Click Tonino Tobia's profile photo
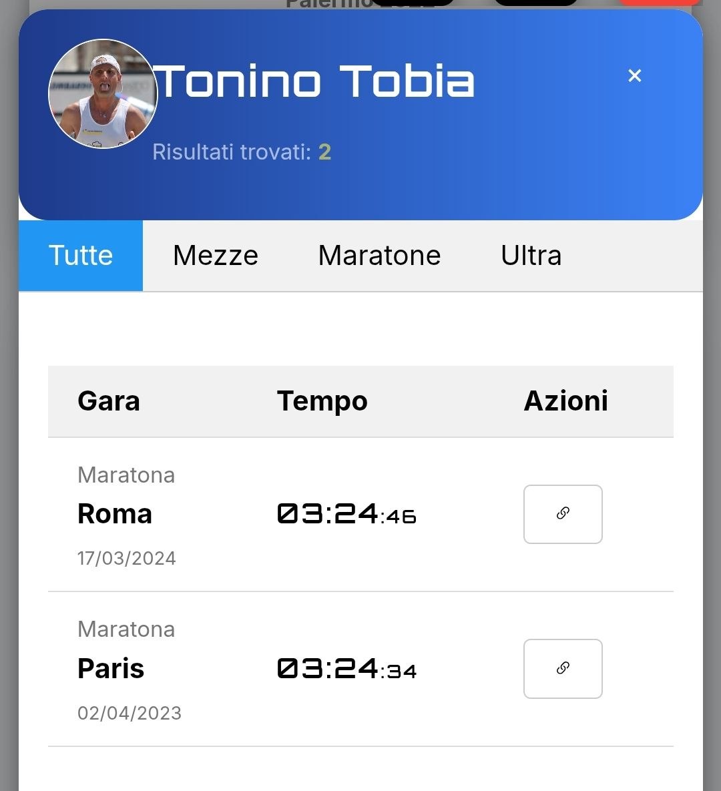721x791 pixels. pyautogui.click(x=103, y=93)
